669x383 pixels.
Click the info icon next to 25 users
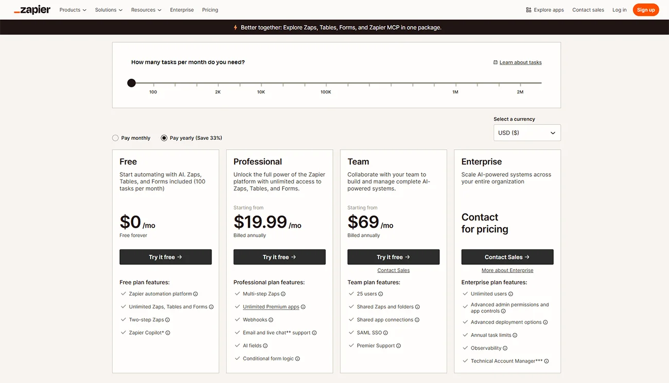pos(381,294)
